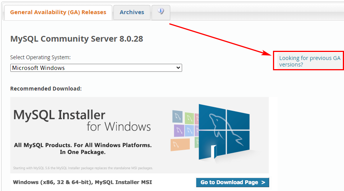This screenshot has width=344, height=191.
Task: Open the General Availability (GA) Releases tab
Action: tap(58, 12)
